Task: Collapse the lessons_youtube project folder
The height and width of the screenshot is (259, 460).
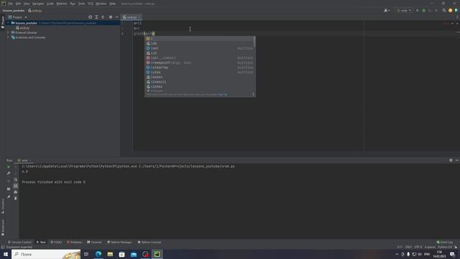Action: pyautogui.click(x=8, y=23)
